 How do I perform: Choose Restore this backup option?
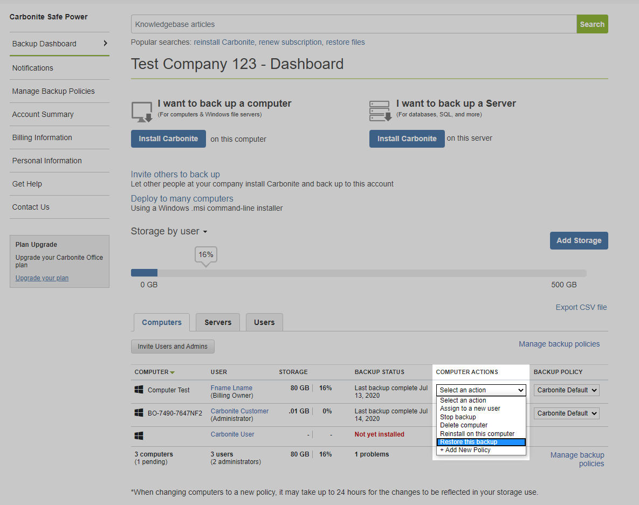[x=480, y=442]
